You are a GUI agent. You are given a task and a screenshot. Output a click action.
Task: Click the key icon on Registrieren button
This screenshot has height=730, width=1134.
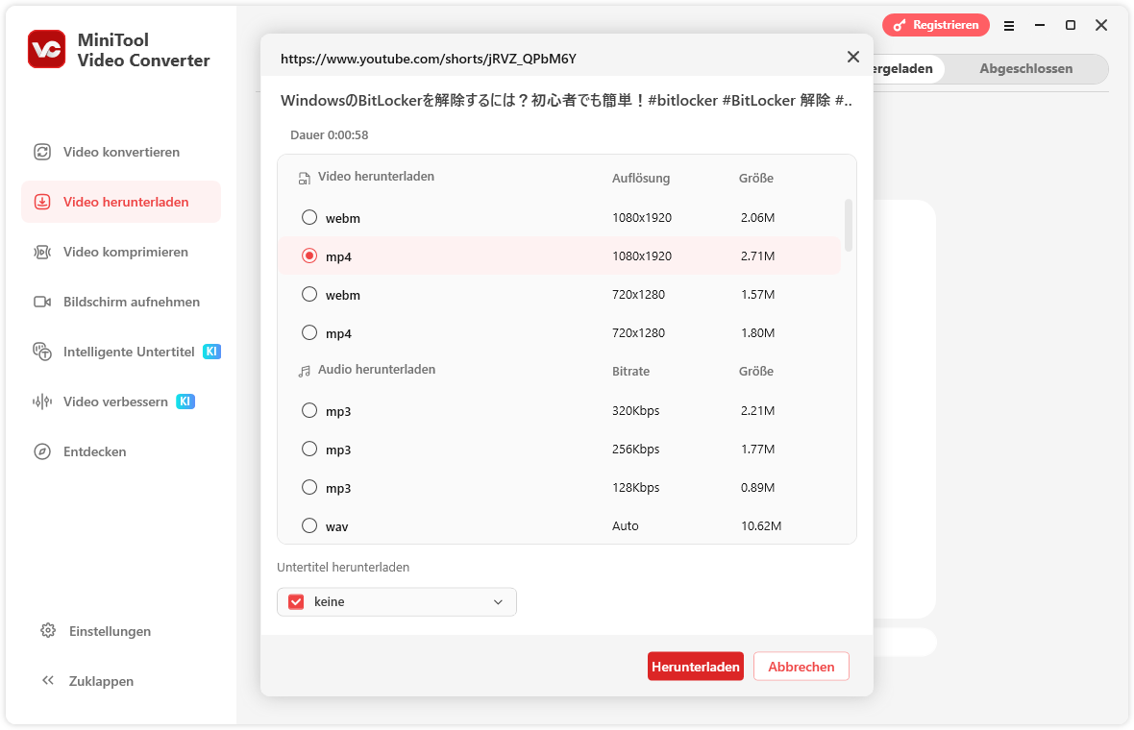[899, 25]
